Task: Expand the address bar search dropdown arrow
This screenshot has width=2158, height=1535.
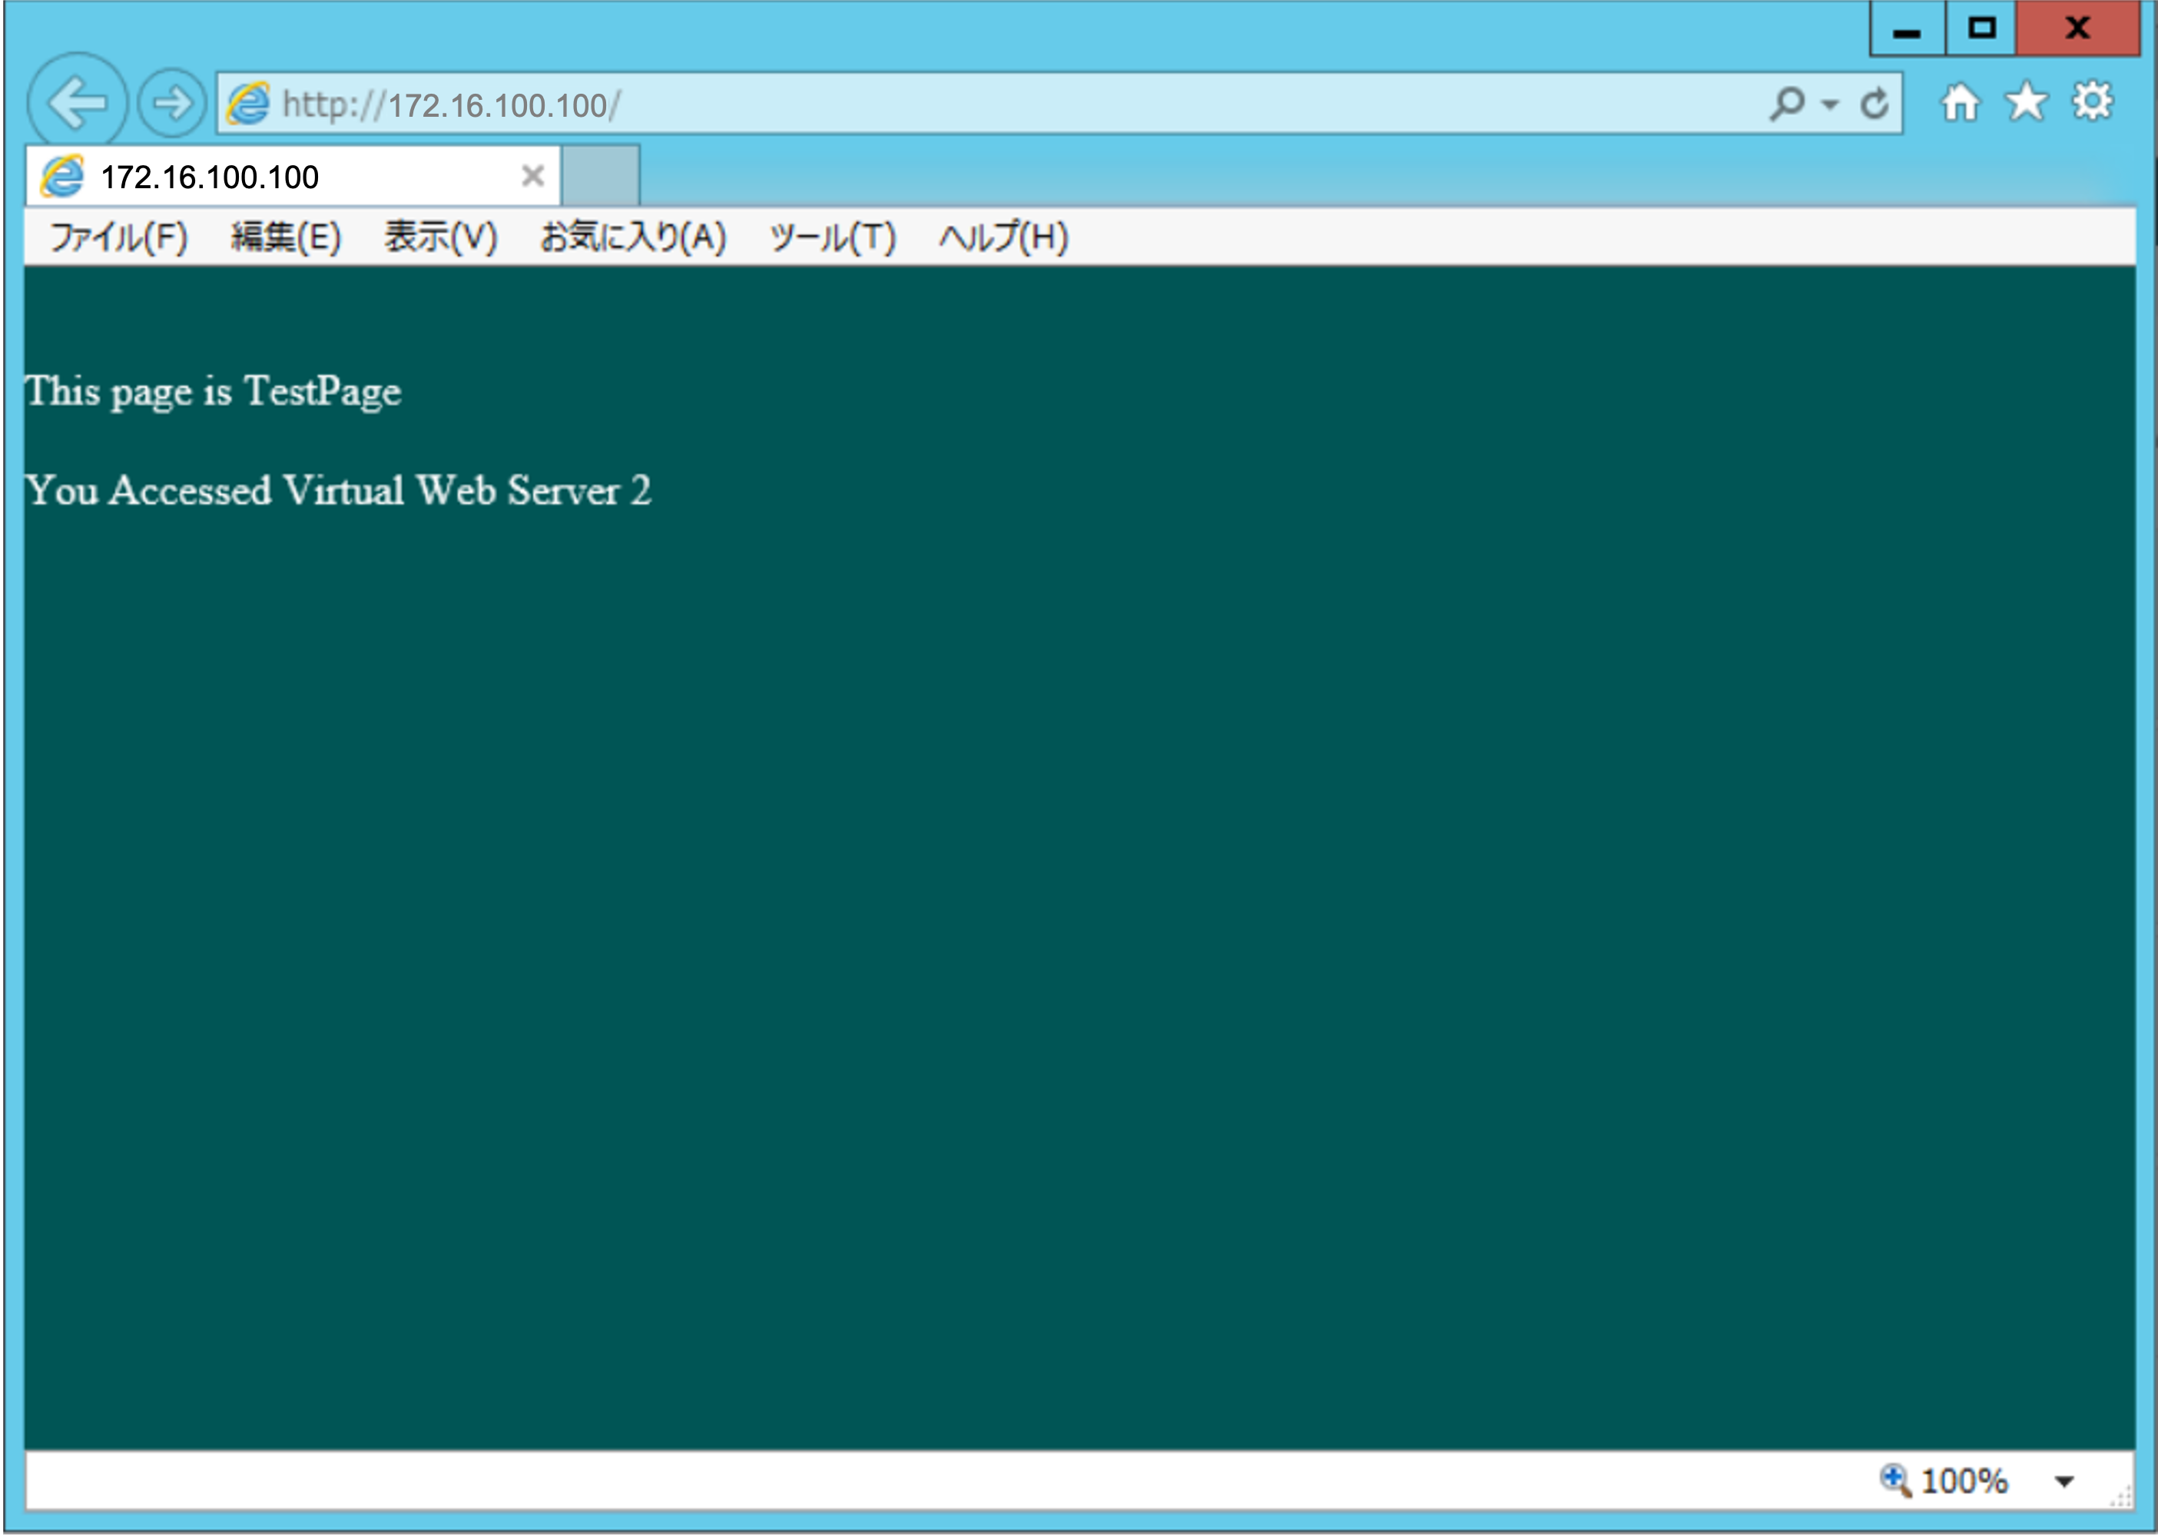Action: point(1830,104)
